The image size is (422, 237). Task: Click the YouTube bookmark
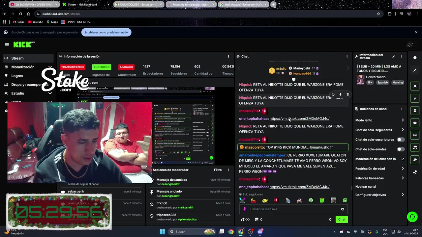pos(35,22)
